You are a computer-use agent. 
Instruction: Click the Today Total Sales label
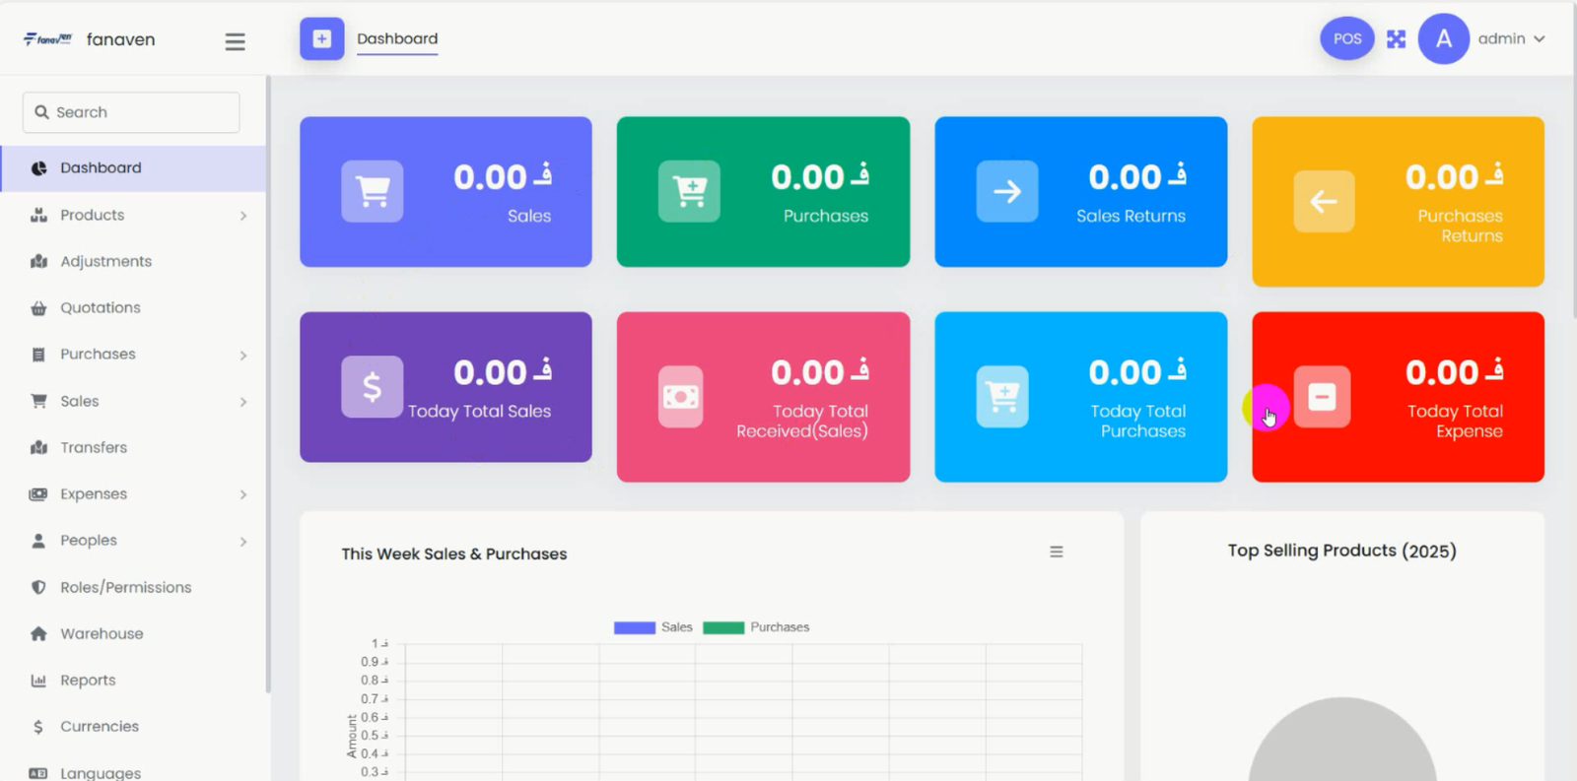point(479,412)
